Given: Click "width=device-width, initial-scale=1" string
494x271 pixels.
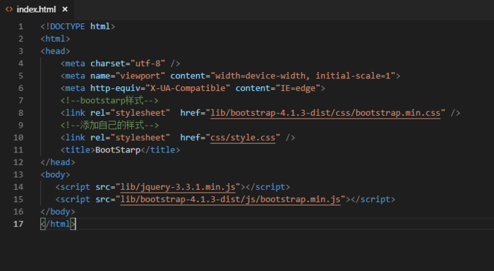Looking at the screenshot, I should [303, 76].
